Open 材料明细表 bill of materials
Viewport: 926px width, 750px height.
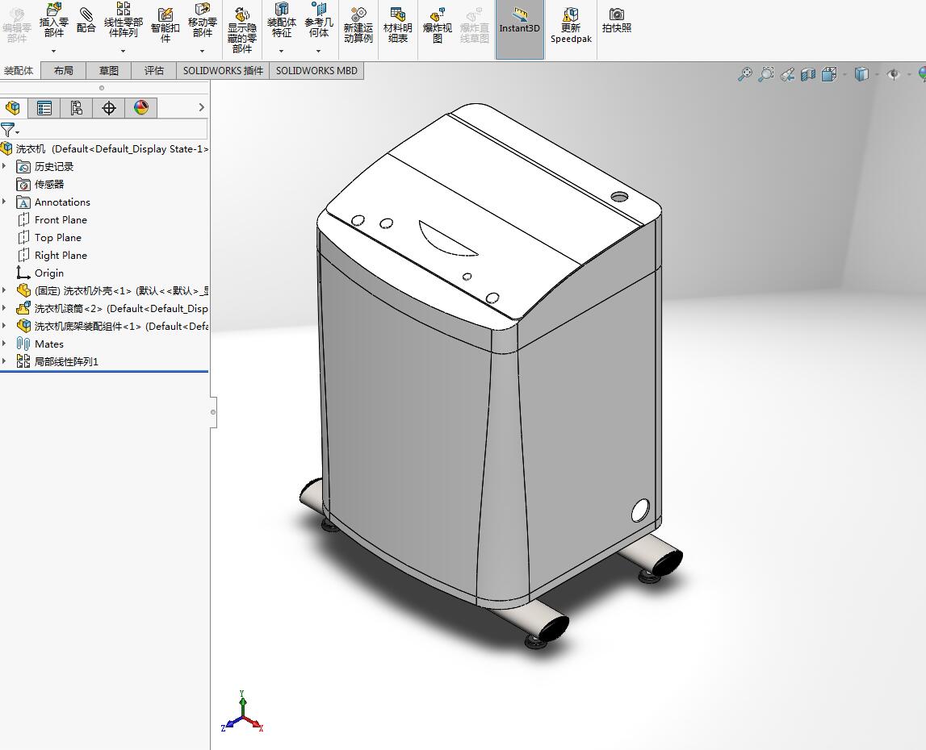397,25
